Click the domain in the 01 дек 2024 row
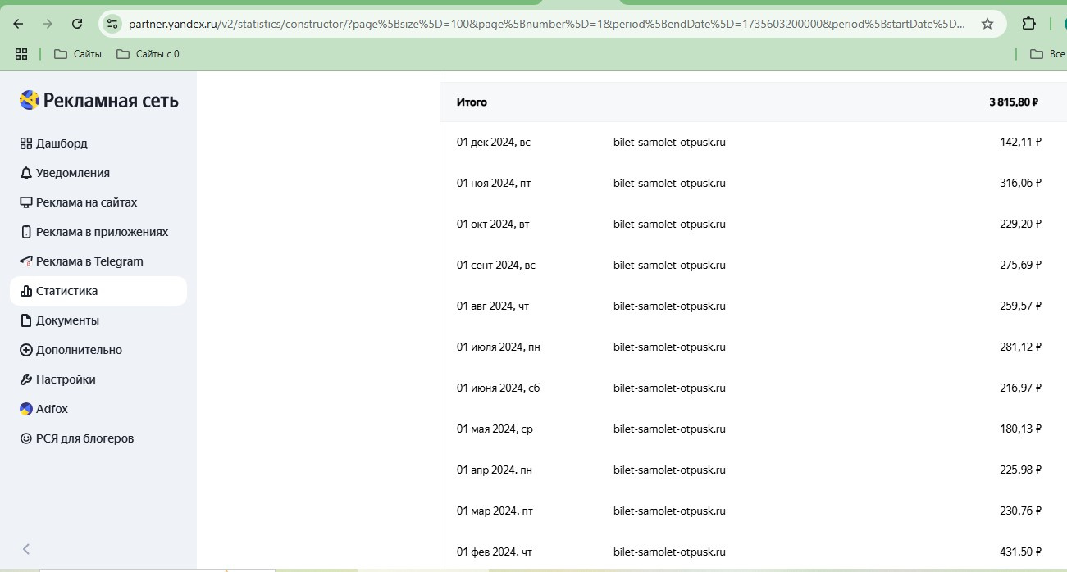This screenshot has height=572, width=1067. point(669,142)
